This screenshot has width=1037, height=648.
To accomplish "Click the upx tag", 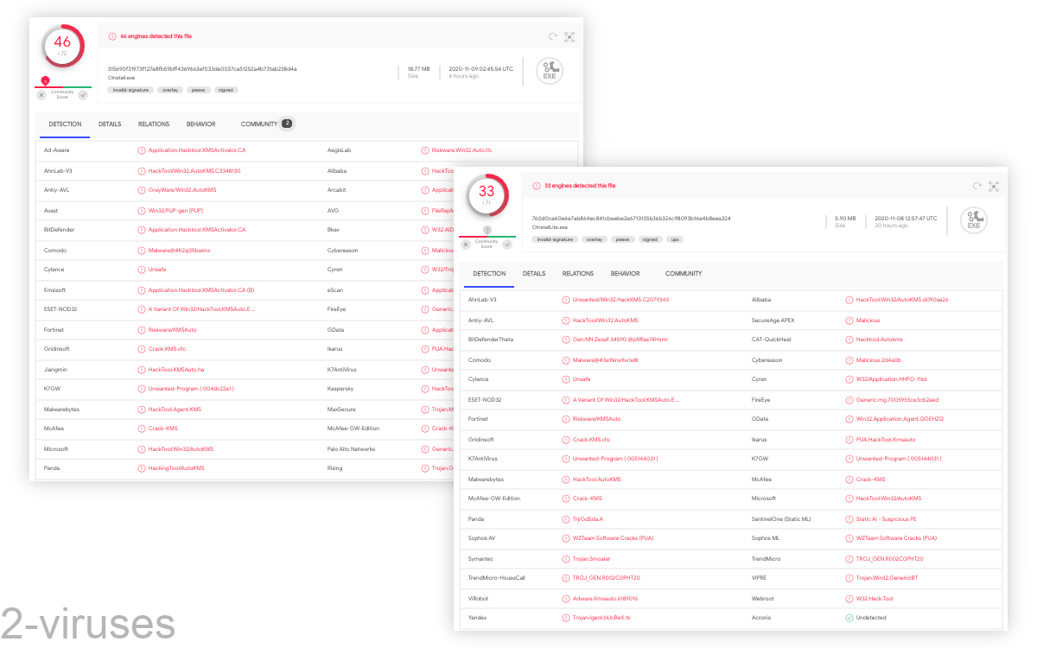I will pos(673,239).
